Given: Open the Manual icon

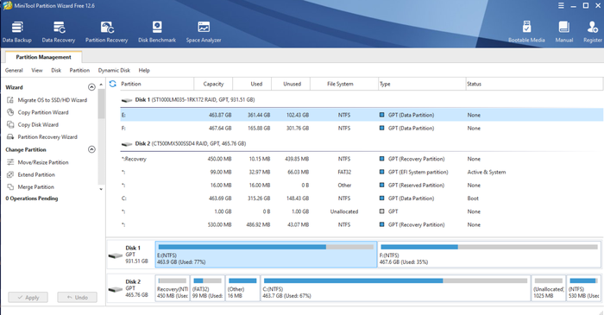Looking at the screenshot, I should pos(564,32).
